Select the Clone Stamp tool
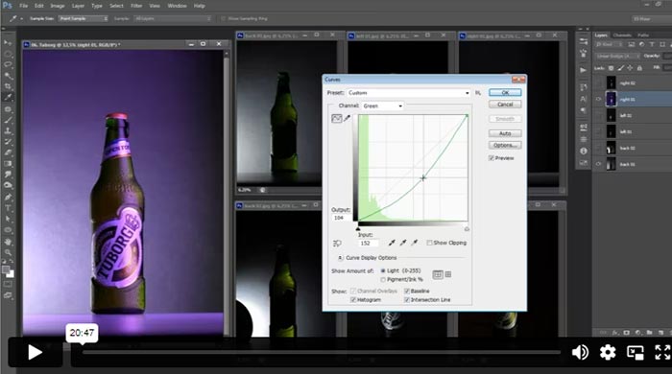Image resolution: width=672 pixels, height=374 pixels. [x=8, y=130]
